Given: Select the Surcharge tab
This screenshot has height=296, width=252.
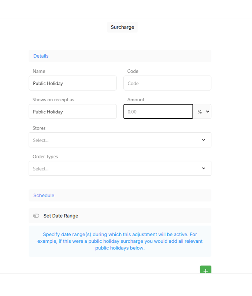Looking at the screenshot, I should point(122,27).
